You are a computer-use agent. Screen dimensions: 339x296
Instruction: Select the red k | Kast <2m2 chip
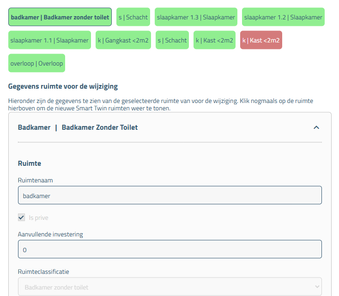tap(261, 40)
